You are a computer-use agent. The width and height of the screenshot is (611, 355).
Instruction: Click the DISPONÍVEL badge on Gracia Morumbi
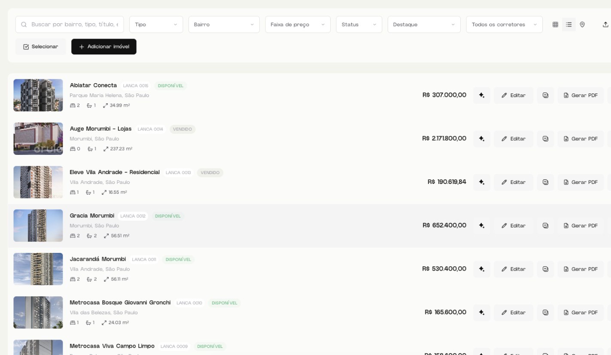(168, 216)
